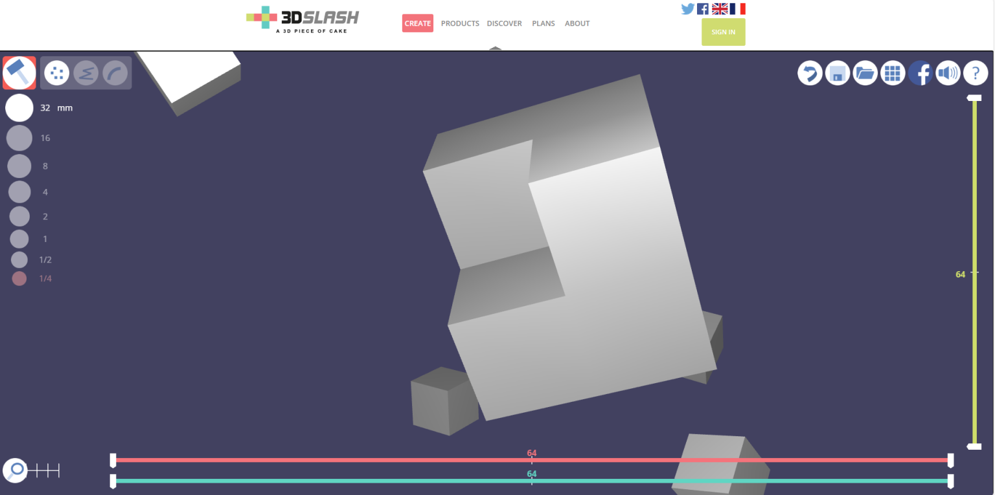995x495 pixels.
Task: Switch language with the French flag
Action: [737, 9]
